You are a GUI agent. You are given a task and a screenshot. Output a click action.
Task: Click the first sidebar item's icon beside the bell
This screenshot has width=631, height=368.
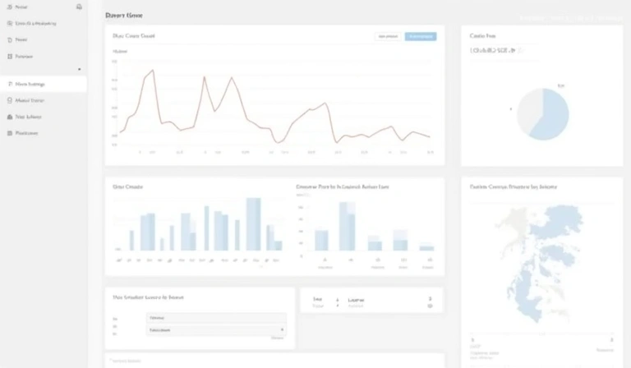click(10, 7)
